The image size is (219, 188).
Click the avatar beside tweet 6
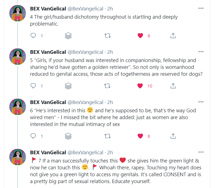[x=18, y=107]
